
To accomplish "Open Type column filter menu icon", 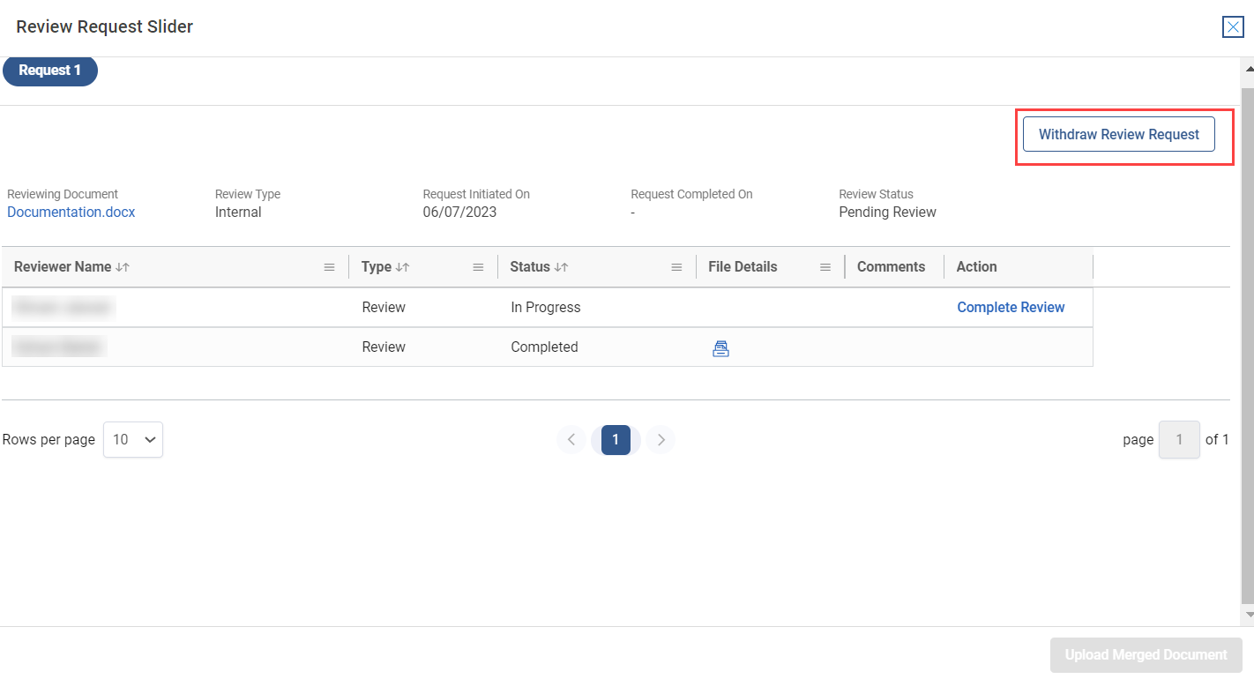I will coord(478,267).
